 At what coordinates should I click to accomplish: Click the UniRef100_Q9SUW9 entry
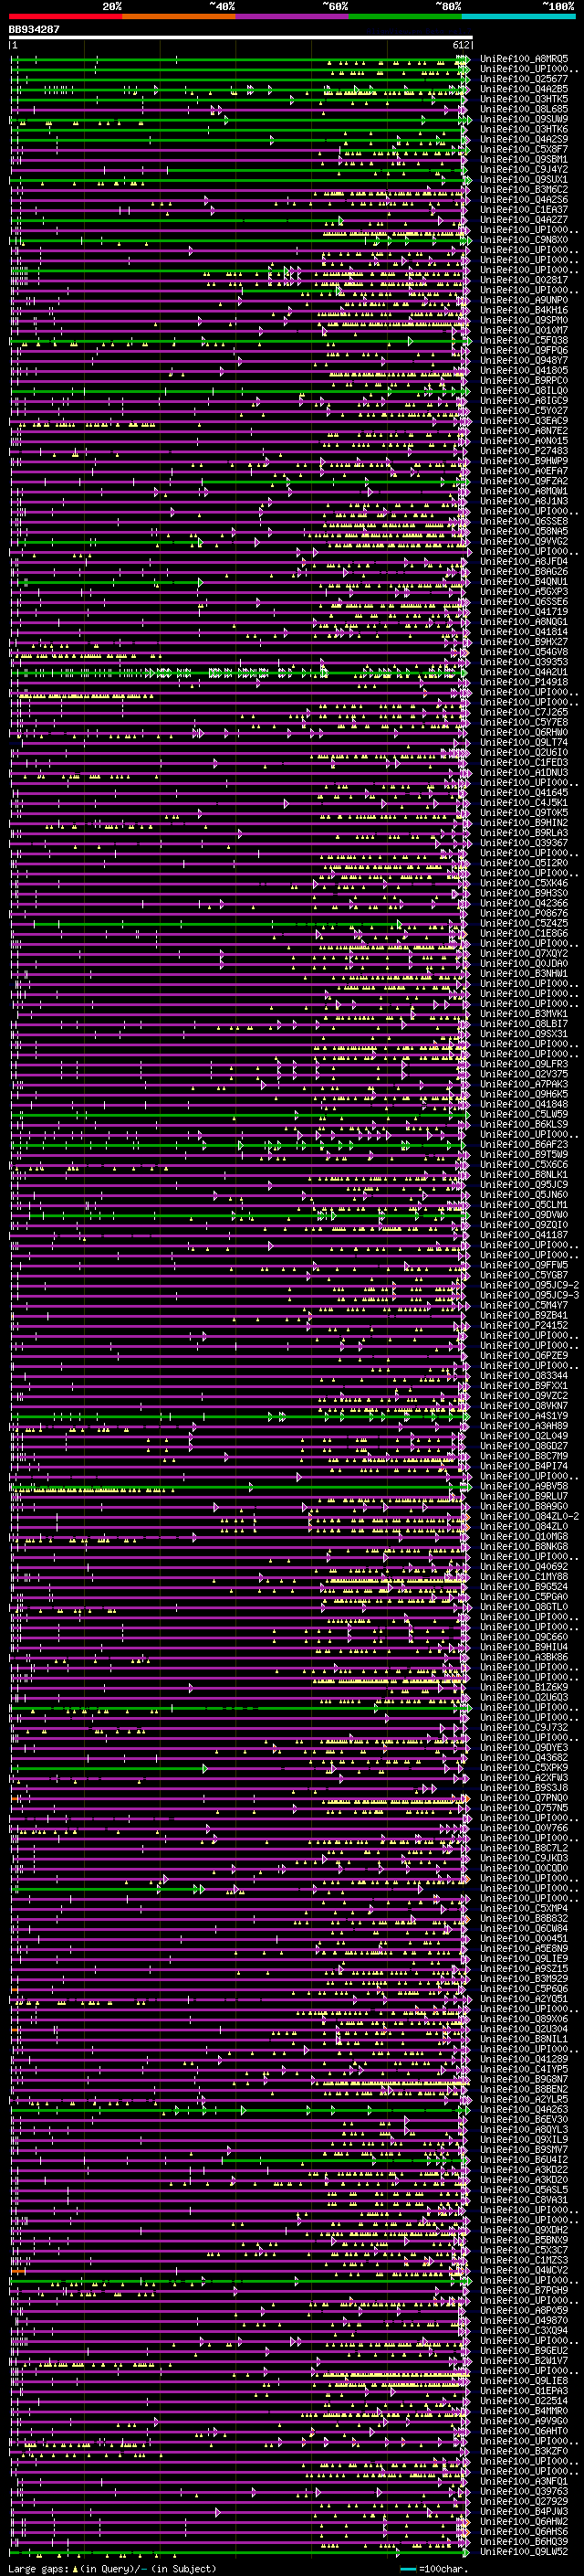[x=524, y=119]
